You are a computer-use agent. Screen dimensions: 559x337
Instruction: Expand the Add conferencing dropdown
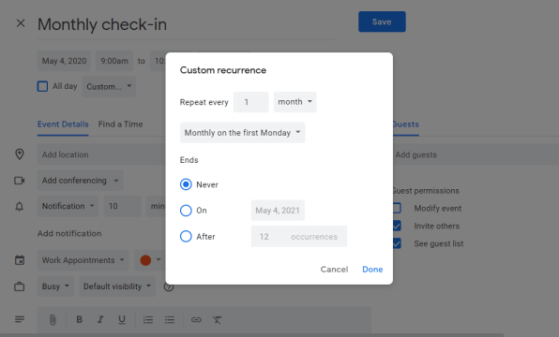pyautogui.click(x=81, y=181)
